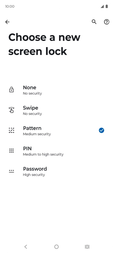Screen dimensions: 113x253
Task: Tap the system back navigation button
Action: (x=26, y=247)
